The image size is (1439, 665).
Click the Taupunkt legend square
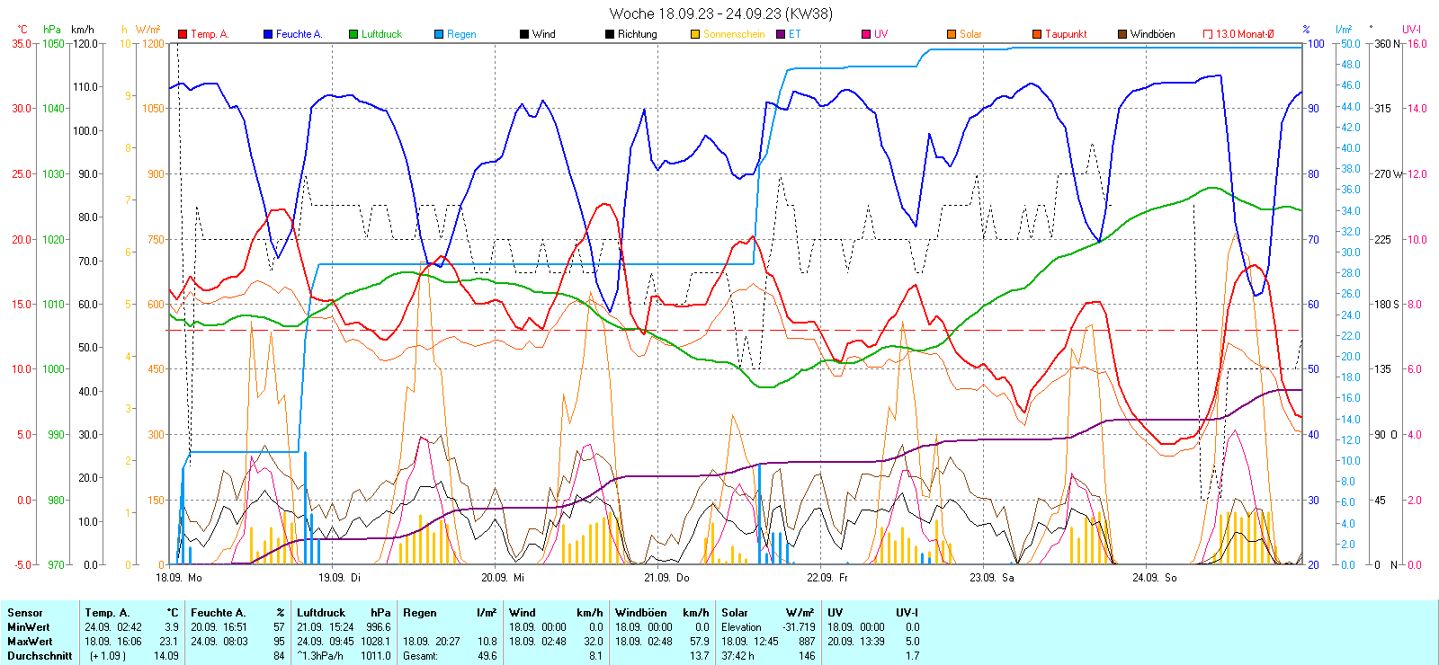(x=1037, y=34)
